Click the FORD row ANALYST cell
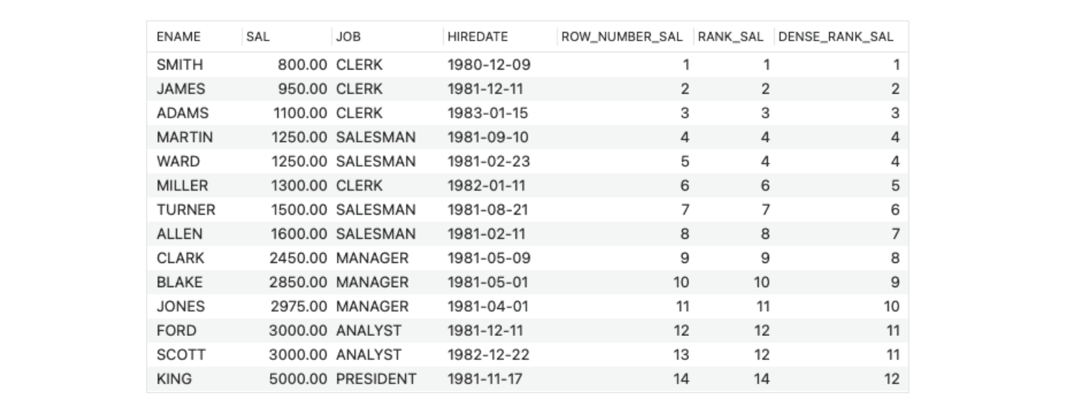 point(369,330)
